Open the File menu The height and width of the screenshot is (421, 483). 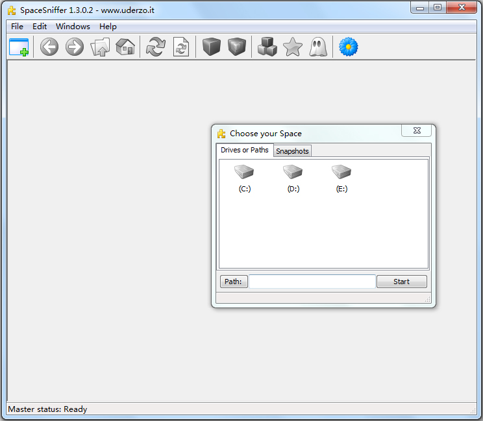coord(17,27)
